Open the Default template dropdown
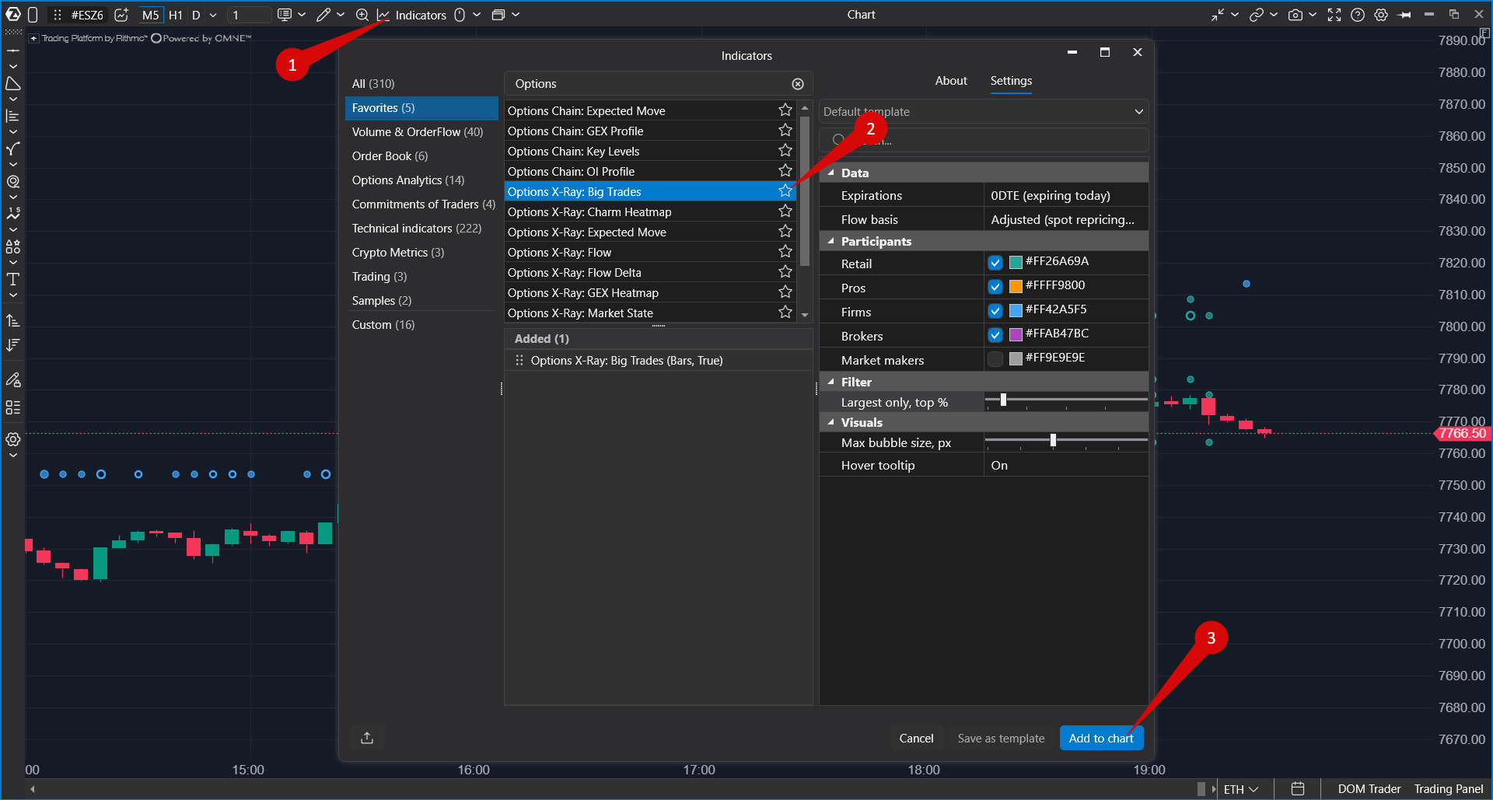Image resolution: width=1493 pixels, height=800 pixels. pos(984,112)
